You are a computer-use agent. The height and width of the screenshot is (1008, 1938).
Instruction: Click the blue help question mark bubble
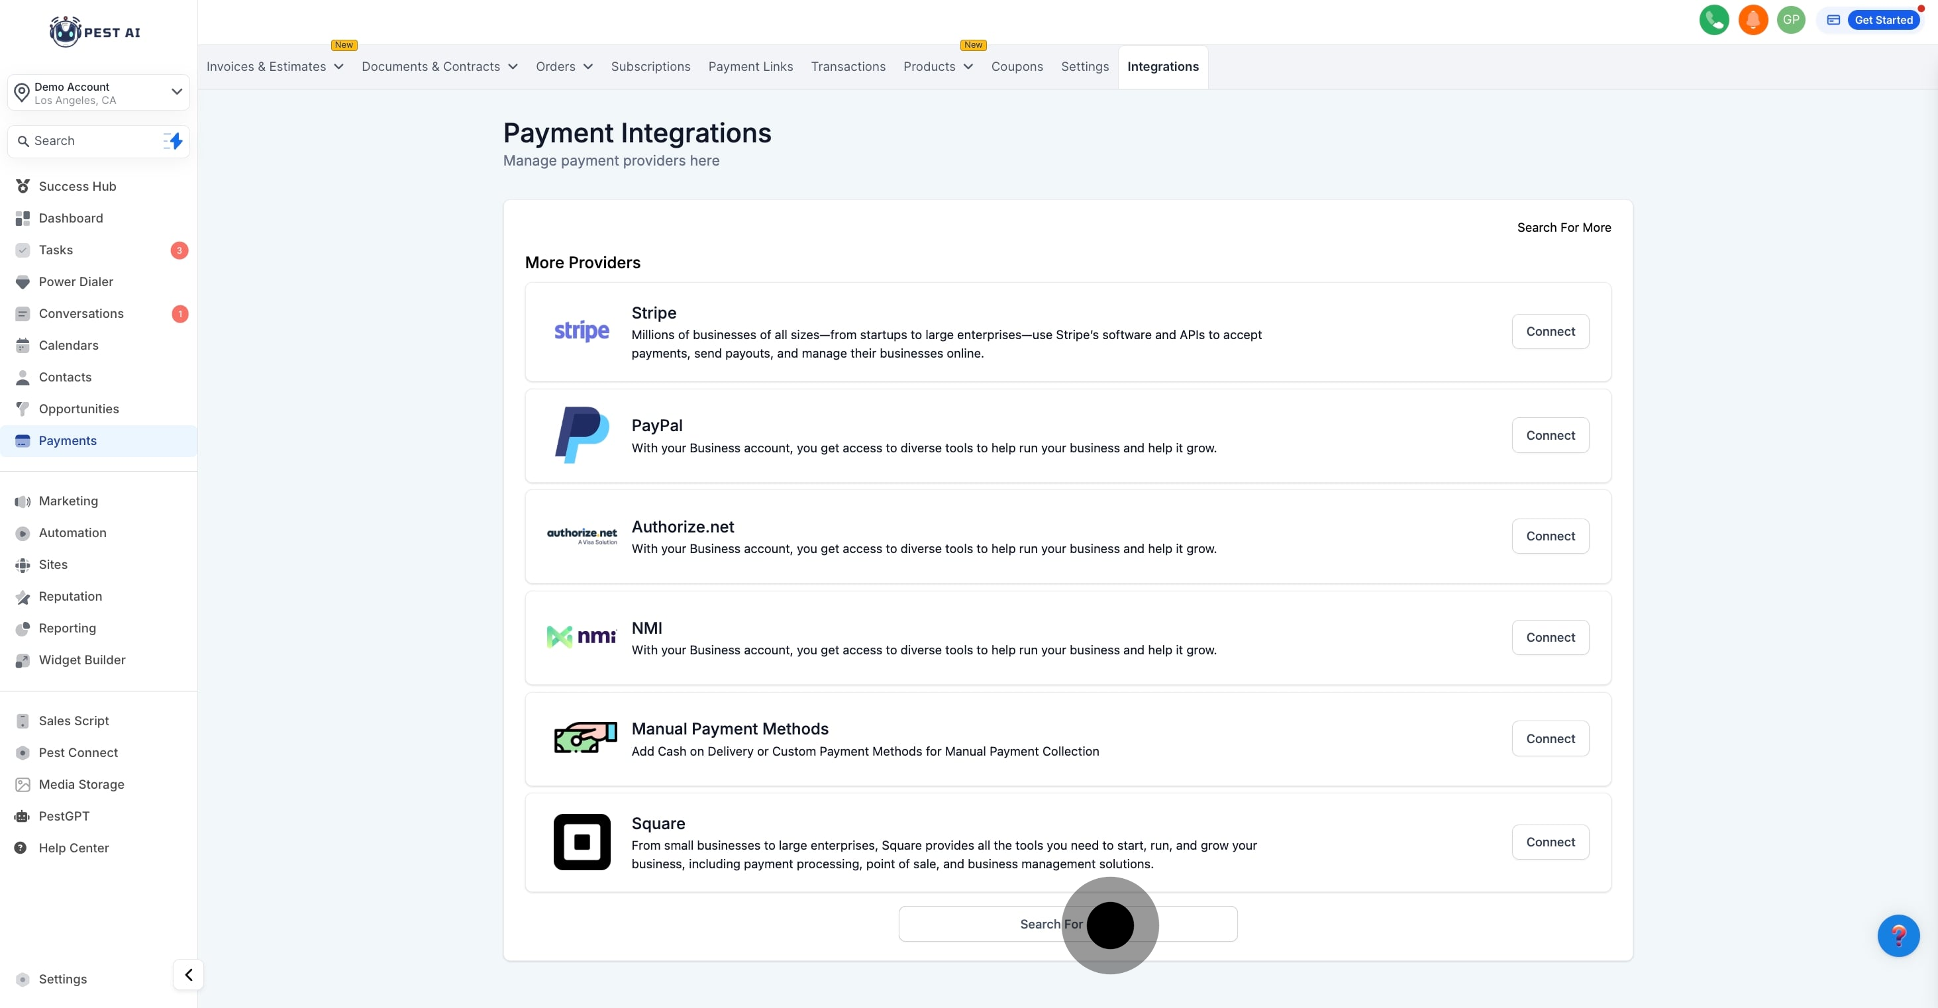pyautogui.click(x=1898, y=935)
